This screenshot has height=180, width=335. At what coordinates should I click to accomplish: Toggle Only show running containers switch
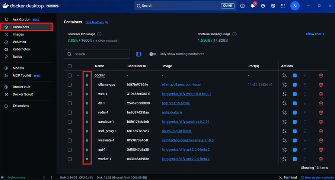tap(153, 54)
